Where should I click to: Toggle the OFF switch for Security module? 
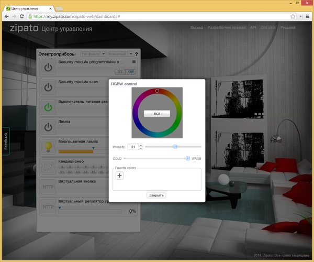[x=126, y=72]
